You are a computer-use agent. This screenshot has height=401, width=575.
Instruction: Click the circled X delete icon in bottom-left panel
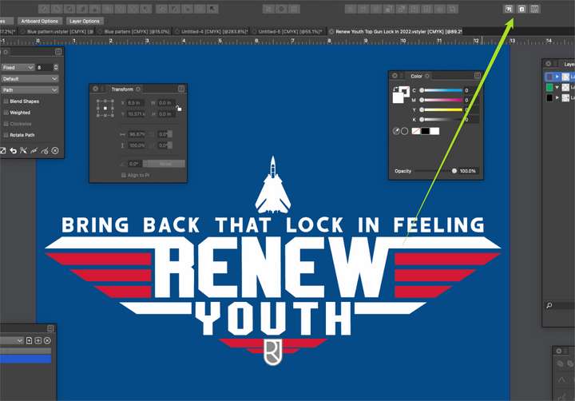click(x=47, y=340)
